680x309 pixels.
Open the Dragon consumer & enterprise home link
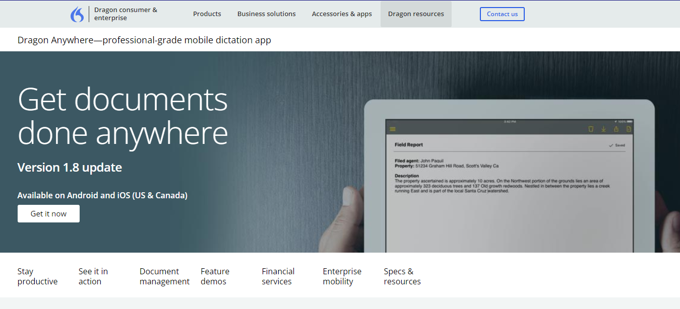[126, 14]
